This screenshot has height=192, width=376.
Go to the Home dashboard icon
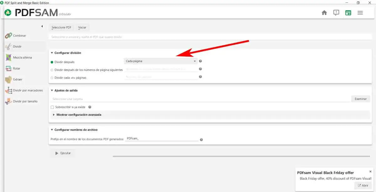click(324, 13)
